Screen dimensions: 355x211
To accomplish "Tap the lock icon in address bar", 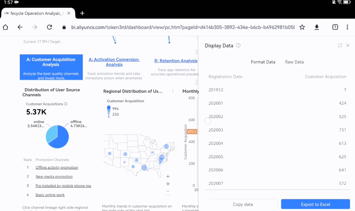I will tap(64, 27).
